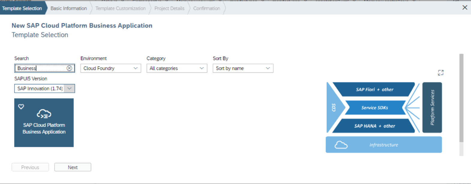Select the Template Customization step
Viewport: 471px width, 184px height.
click(x=120, y=8)
